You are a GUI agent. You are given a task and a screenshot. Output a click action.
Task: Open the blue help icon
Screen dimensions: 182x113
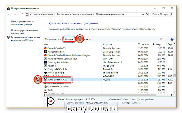pyautogui.click(x=172, y=39)
